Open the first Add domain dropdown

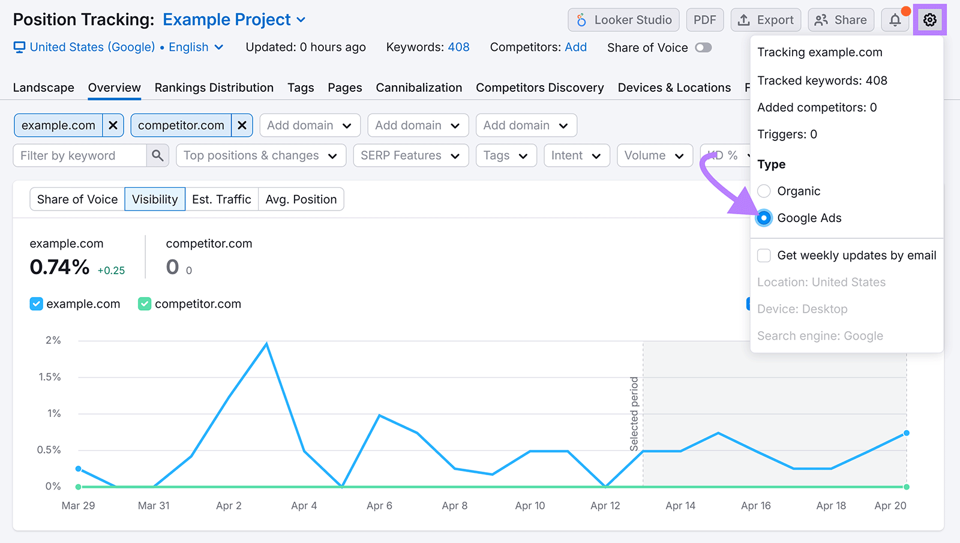tap(310, 125)
